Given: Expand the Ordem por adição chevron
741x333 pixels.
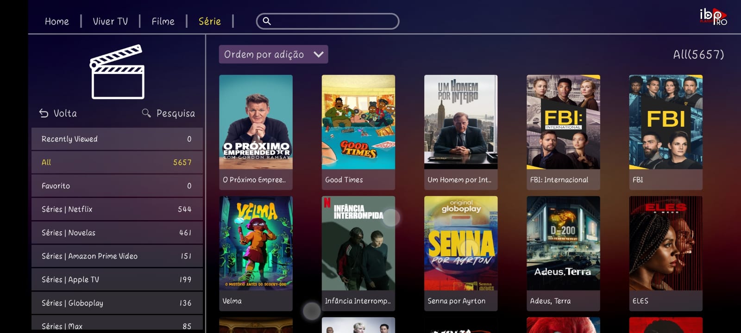Looking at the screenshot, I should pos(319,54).
